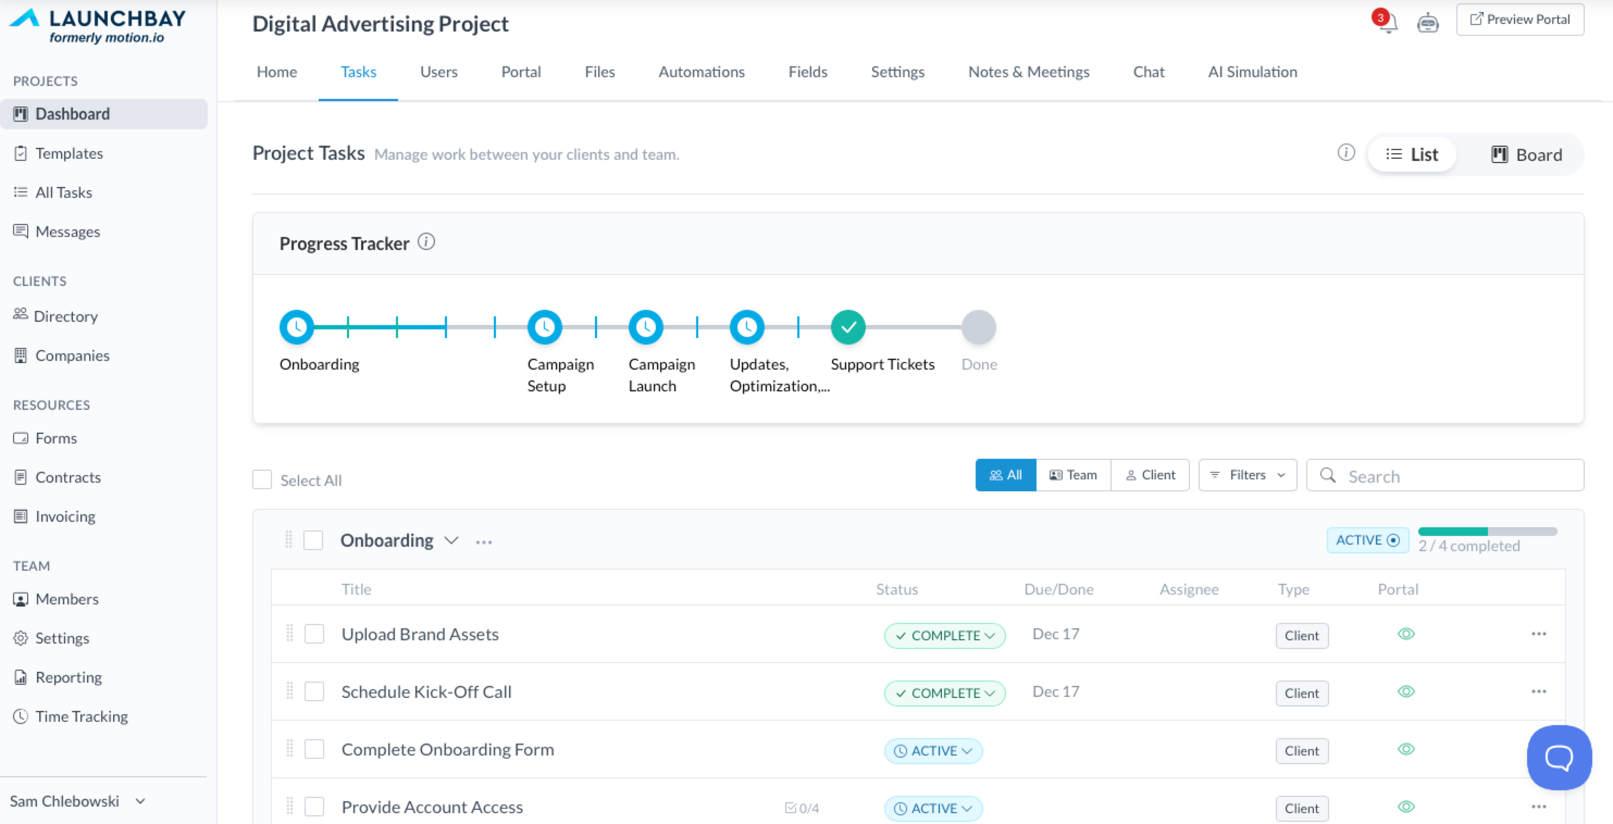The width and height of the screenshot is (1613, 824).
Task: Open the Filters dropdown
Action: coord(1248,476)
